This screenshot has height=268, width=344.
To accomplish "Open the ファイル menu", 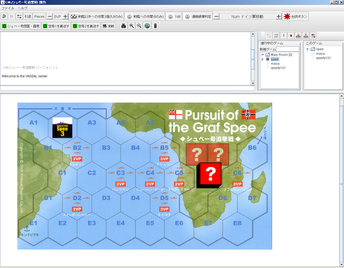I will tap(8, 8).
